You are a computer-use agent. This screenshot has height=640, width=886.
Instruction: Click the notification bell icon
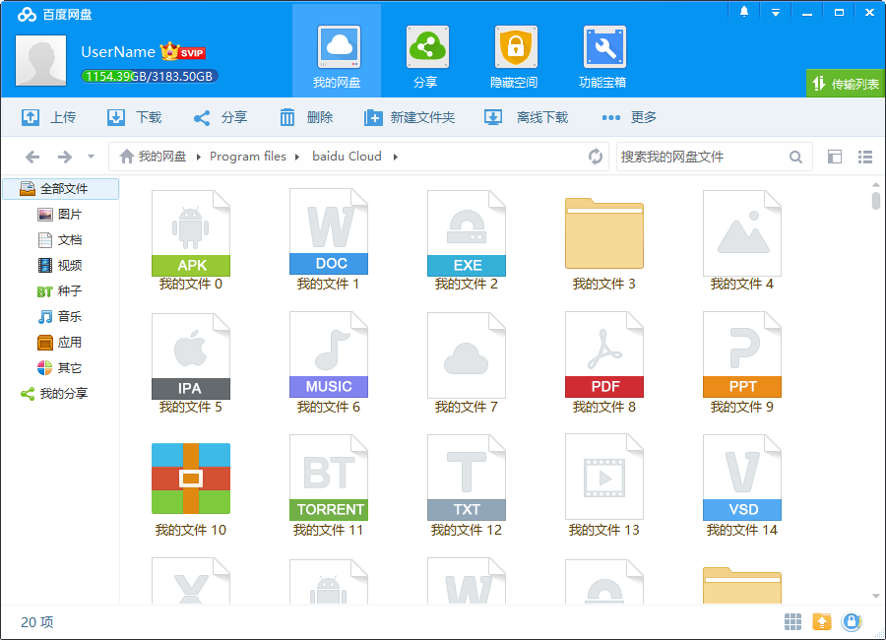(x=744, y=12)
